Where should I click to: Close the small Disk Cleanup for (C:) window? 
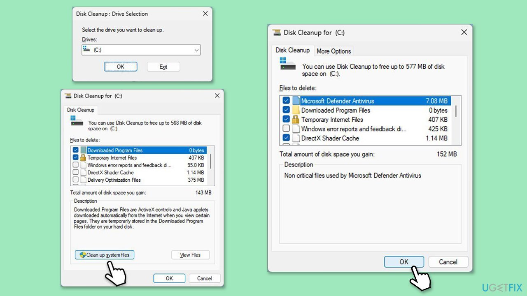[x=217, y=96]
